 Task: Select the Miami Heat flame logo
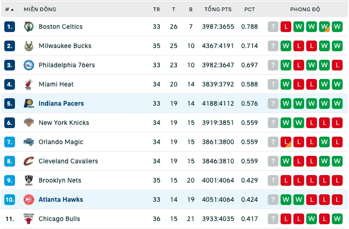28,84
